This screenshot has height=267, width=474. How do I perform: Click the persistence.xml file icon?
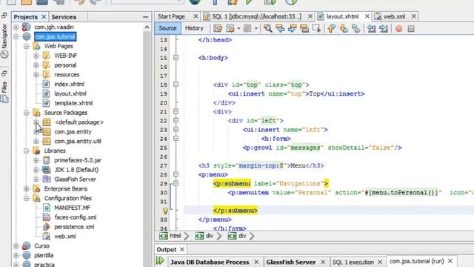(x=46, y=227)
